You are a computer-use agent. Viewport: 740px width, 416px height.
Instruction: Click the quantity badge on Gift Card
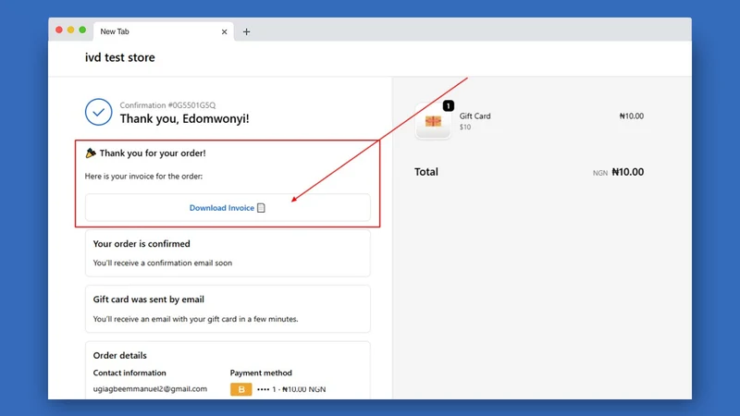tap(449, 106)
